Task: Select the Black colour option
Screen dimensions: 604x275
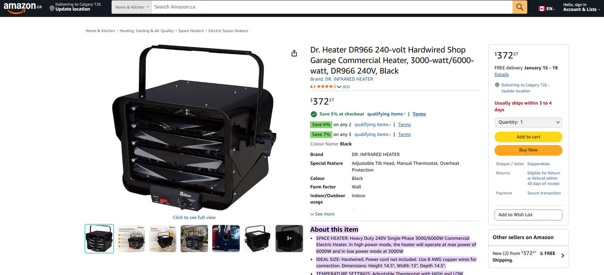Action: (x=346, y=143)
